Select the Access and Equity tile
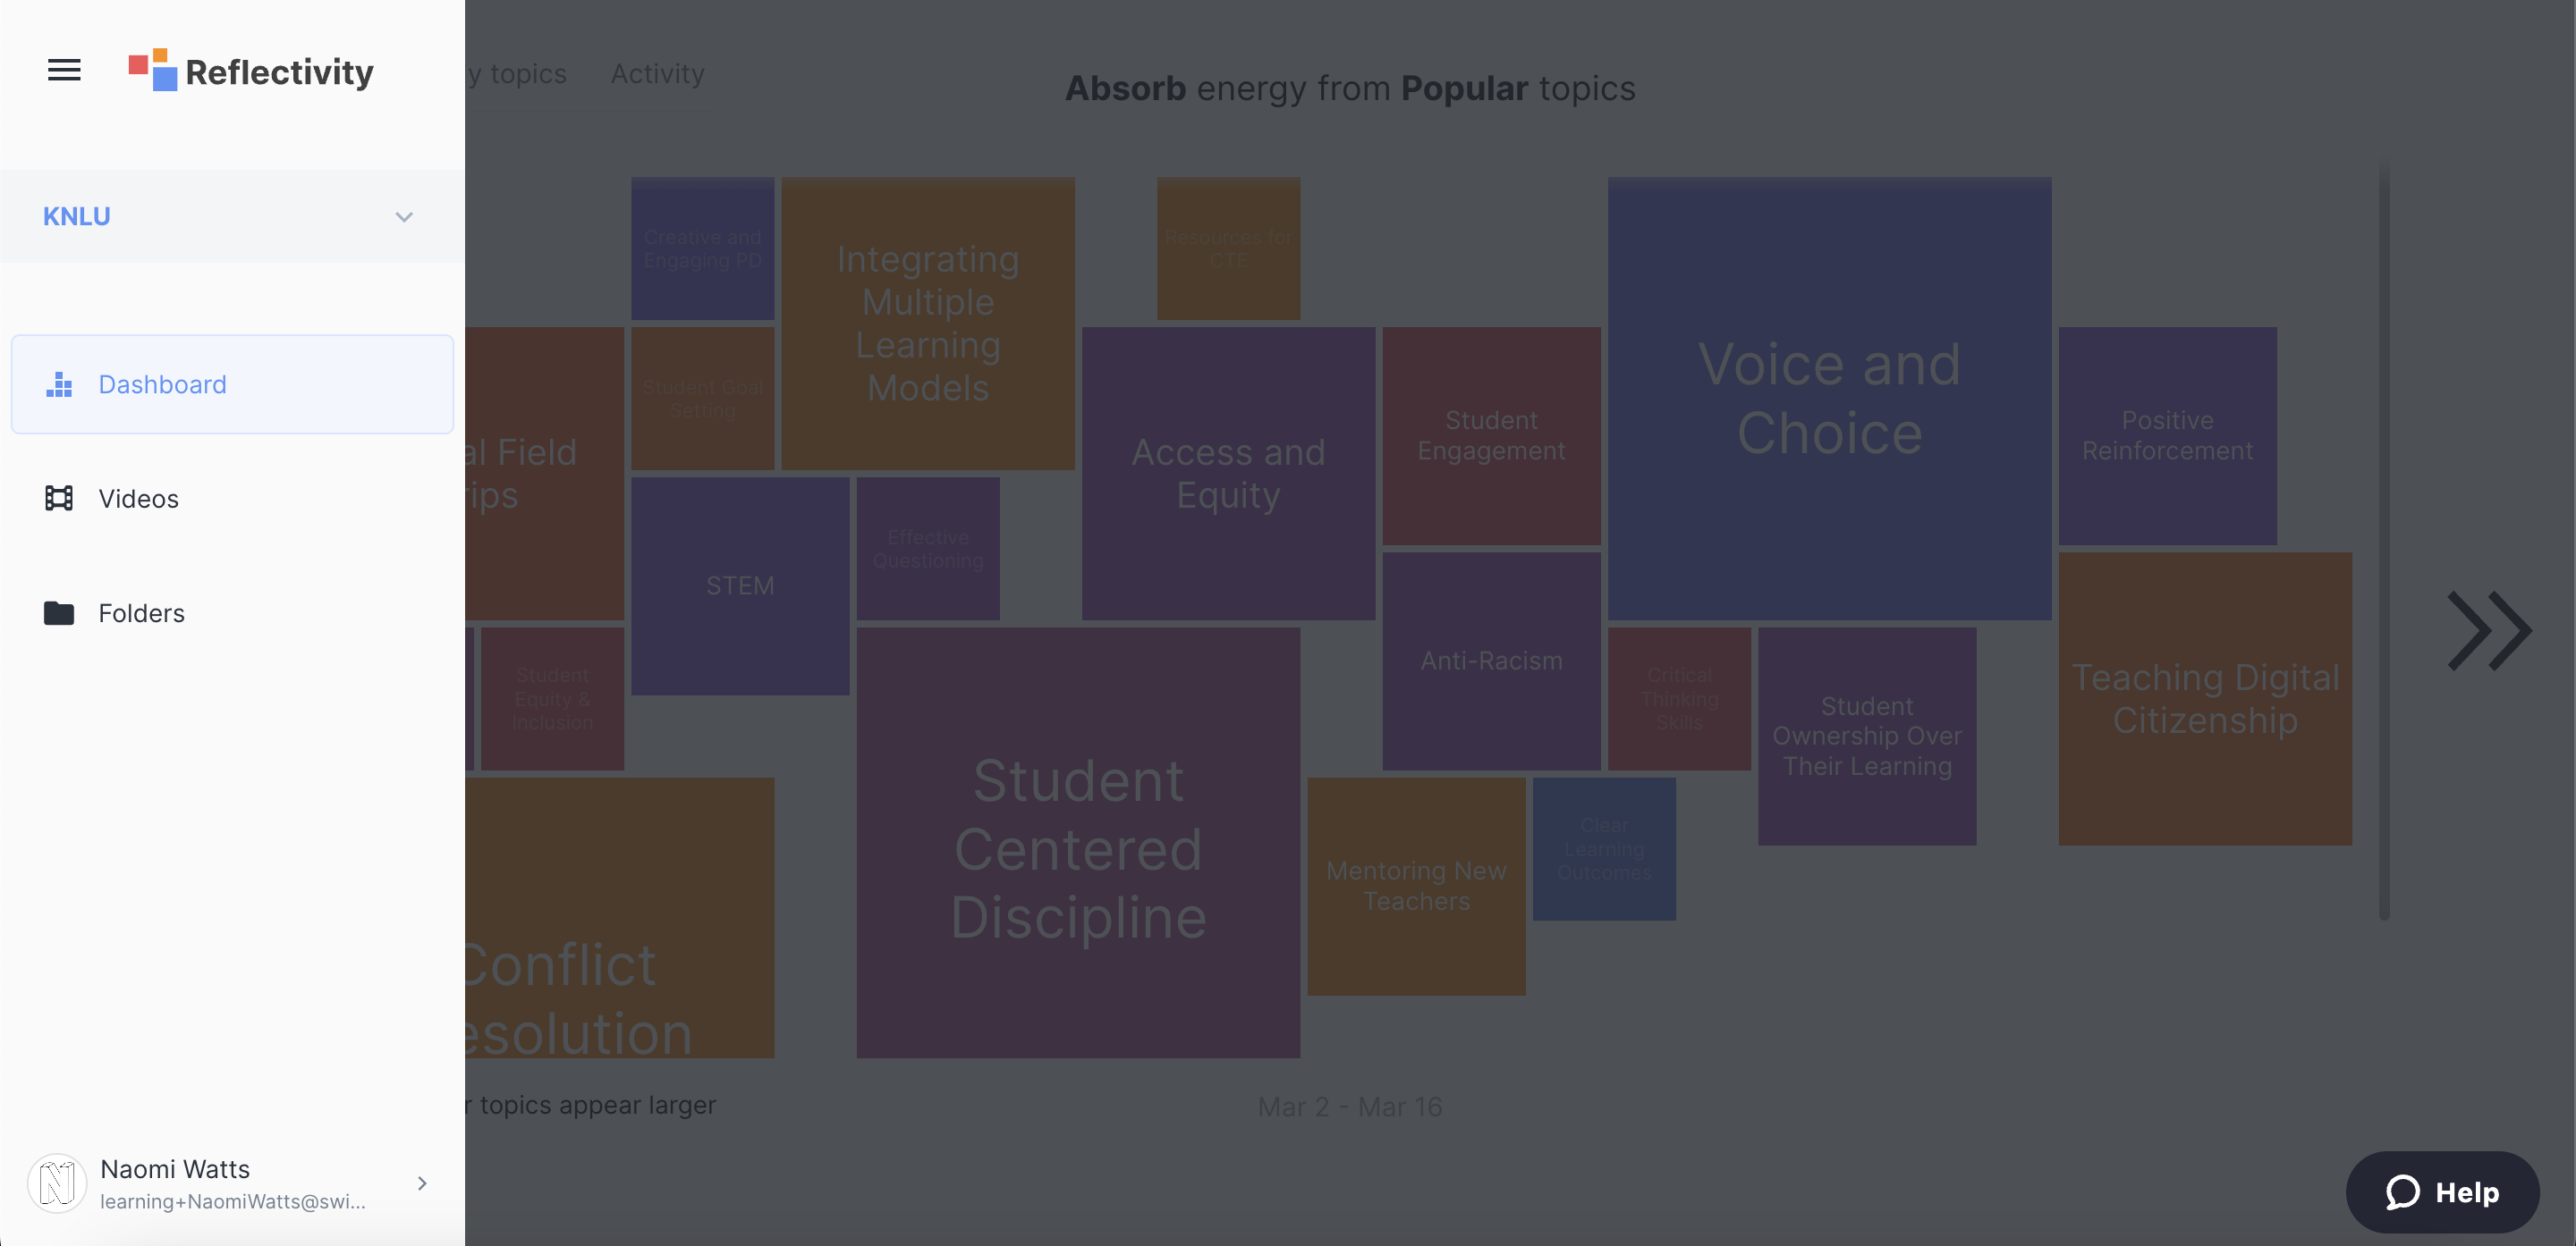The height and width of the screenshot is (1246, 2576). [x=1228, y=473]
